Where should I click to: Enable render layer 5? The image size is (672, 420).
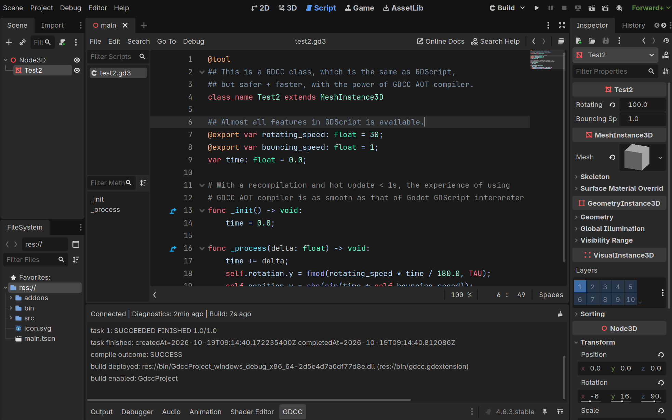click(x=630, y=287)
